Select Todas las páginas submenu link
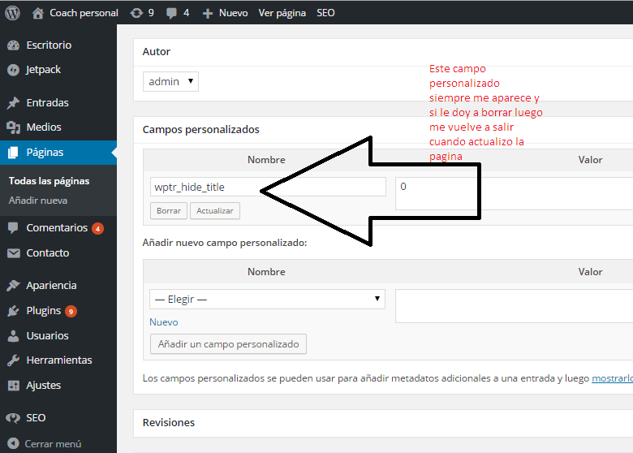The image size is (633, 453). coord(49,181)
